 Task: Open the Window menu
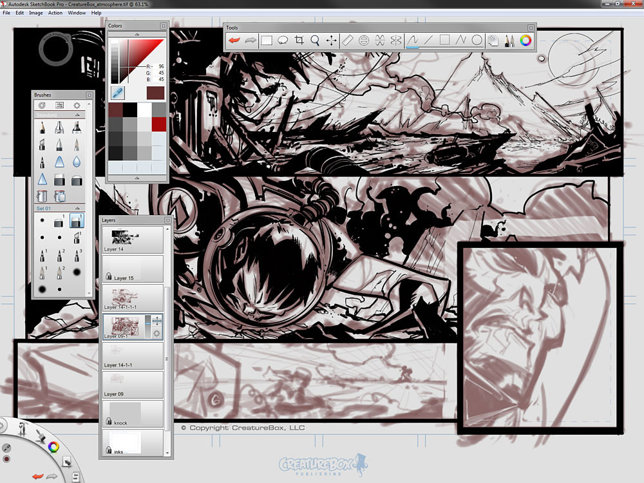[x=77, y=13]
